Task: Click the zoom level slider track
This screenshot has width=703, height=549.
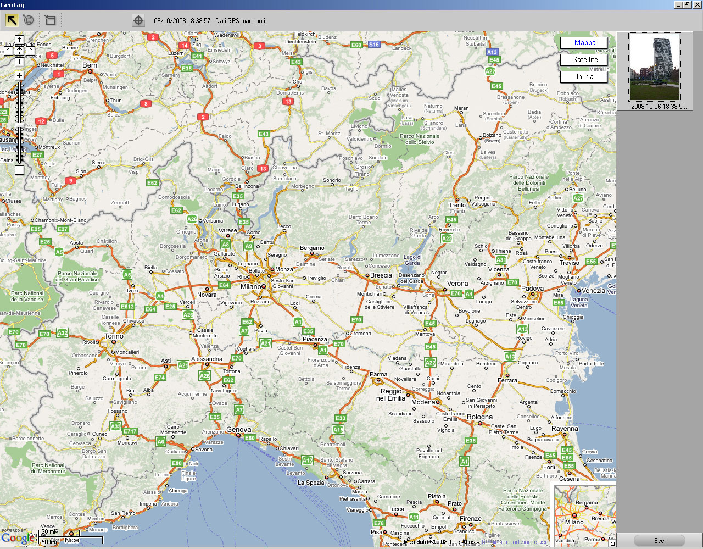Action: [19, 143]
